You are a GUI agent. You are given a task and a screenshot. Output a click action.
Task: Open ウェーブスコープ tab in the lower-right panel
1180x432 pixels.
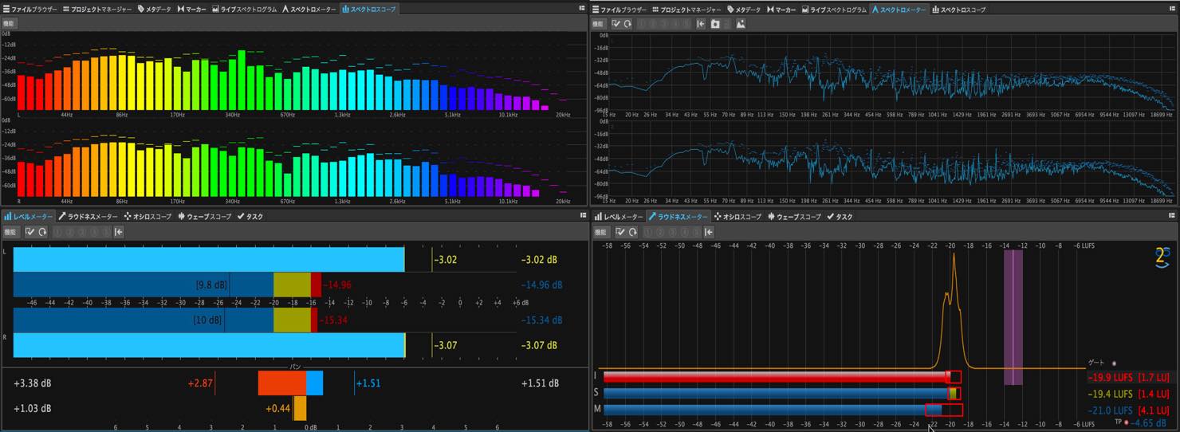(x=794, y=217)
